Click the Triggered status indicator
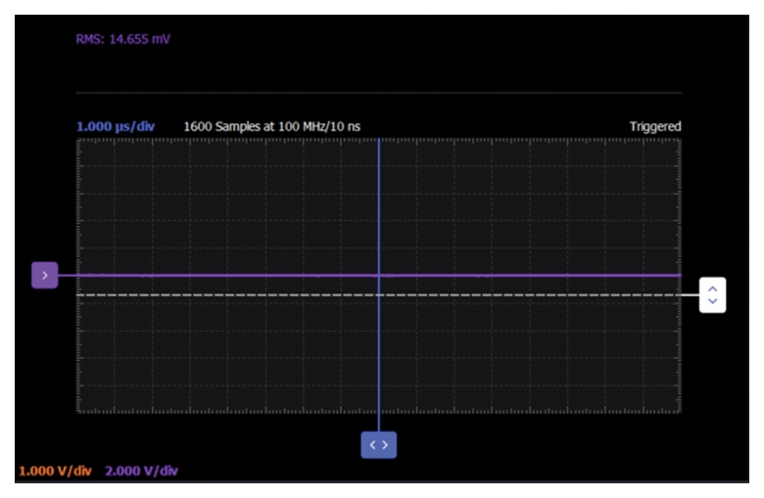The height and width of the screenshot is (498, 764). click(654, 126)
